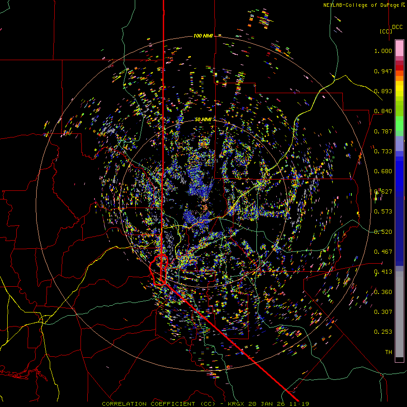Screen dimensions: 407x407
Task: Click the 0.893 scale value
Action: click(x=383, y=91)
